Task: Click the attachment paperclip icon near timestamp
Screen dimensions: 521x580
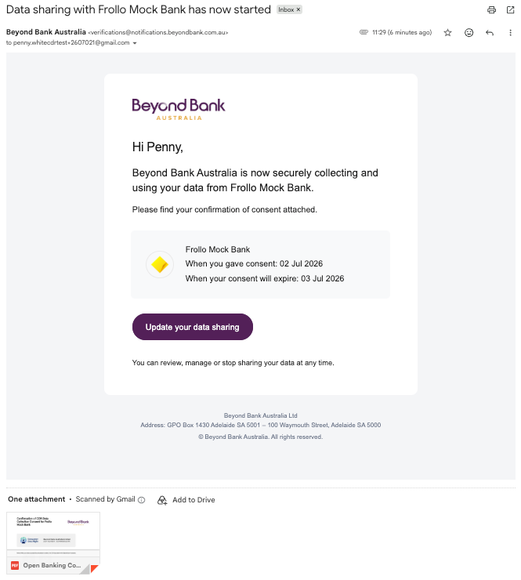Action: pyautogui.click(x=364, y=32)
